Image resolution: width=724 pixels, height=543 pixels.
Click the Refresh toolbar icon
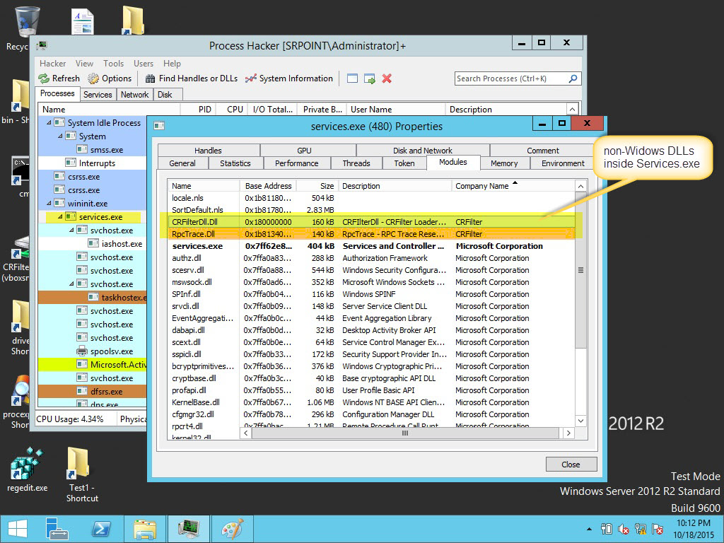(45, 78)
